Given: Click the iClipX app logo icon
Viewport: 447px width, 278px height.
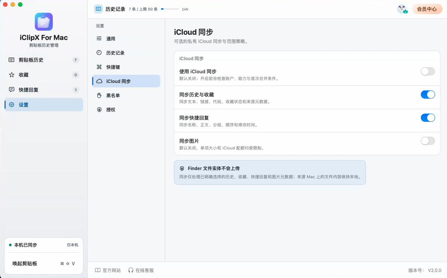Looking at the screenshot, I should pos(44,22).
